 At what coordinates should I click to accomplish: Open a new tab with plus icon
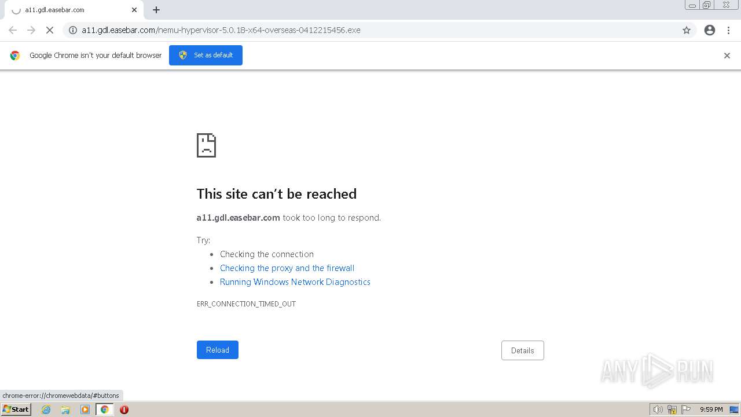click(x=156, y=10)
